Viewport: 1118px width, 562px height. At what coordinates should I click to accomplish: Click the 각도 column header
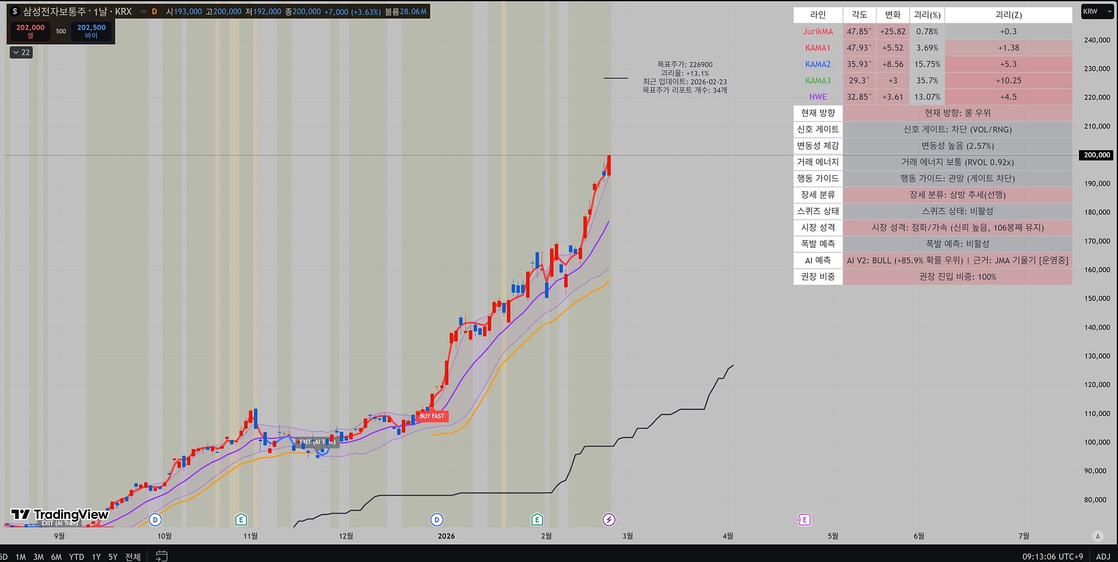[x=859, y=15]
